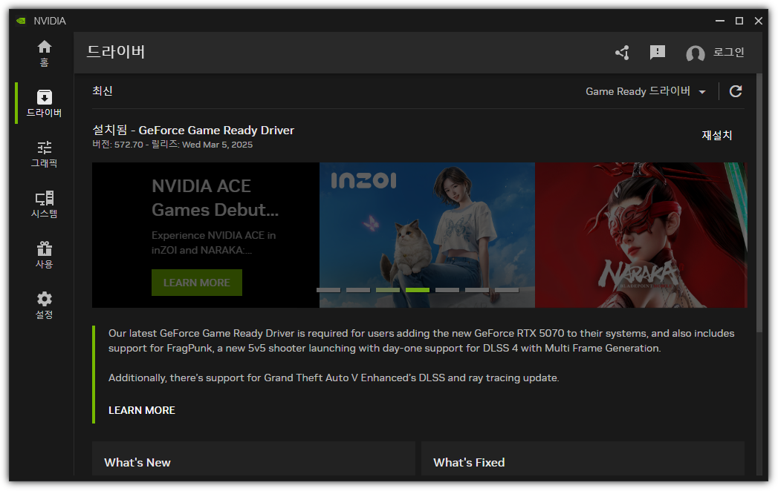Select the highlighted green carousel indicator
Viewport: 778px width, 491px height.
(418, 290)
